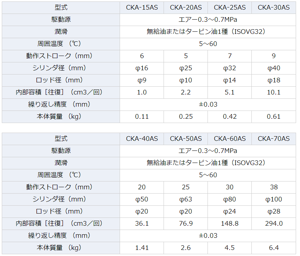Click the CKA-20AS column header
The height and width of the screenshot is (256, 300).
coord(186,7)
